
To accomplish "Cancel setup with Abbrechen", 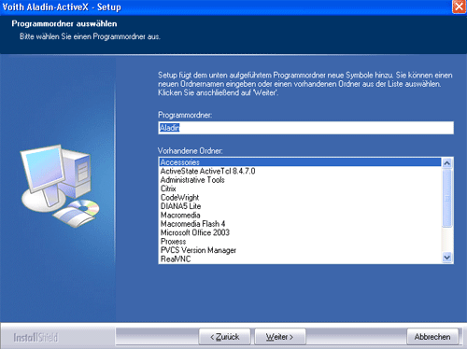I will click(x=432, y=337).
